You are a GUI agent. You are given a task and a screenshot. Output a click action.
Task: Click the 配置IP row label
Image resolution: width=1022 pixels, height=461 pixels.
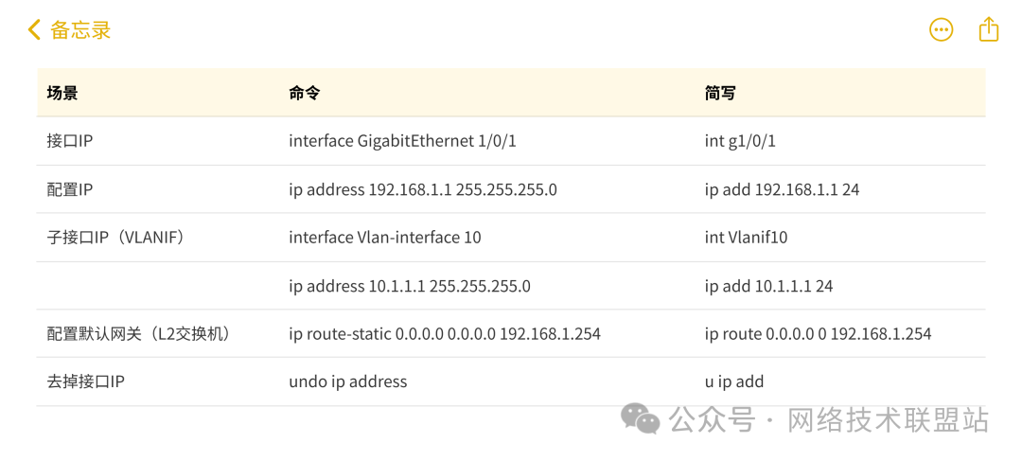tap(70, 189)
